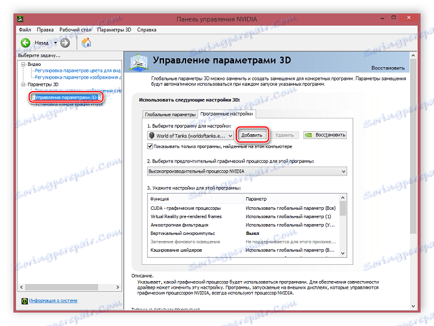Click task tree scroll right arrow
Screen dimensions: 434x326
[118, 287]
